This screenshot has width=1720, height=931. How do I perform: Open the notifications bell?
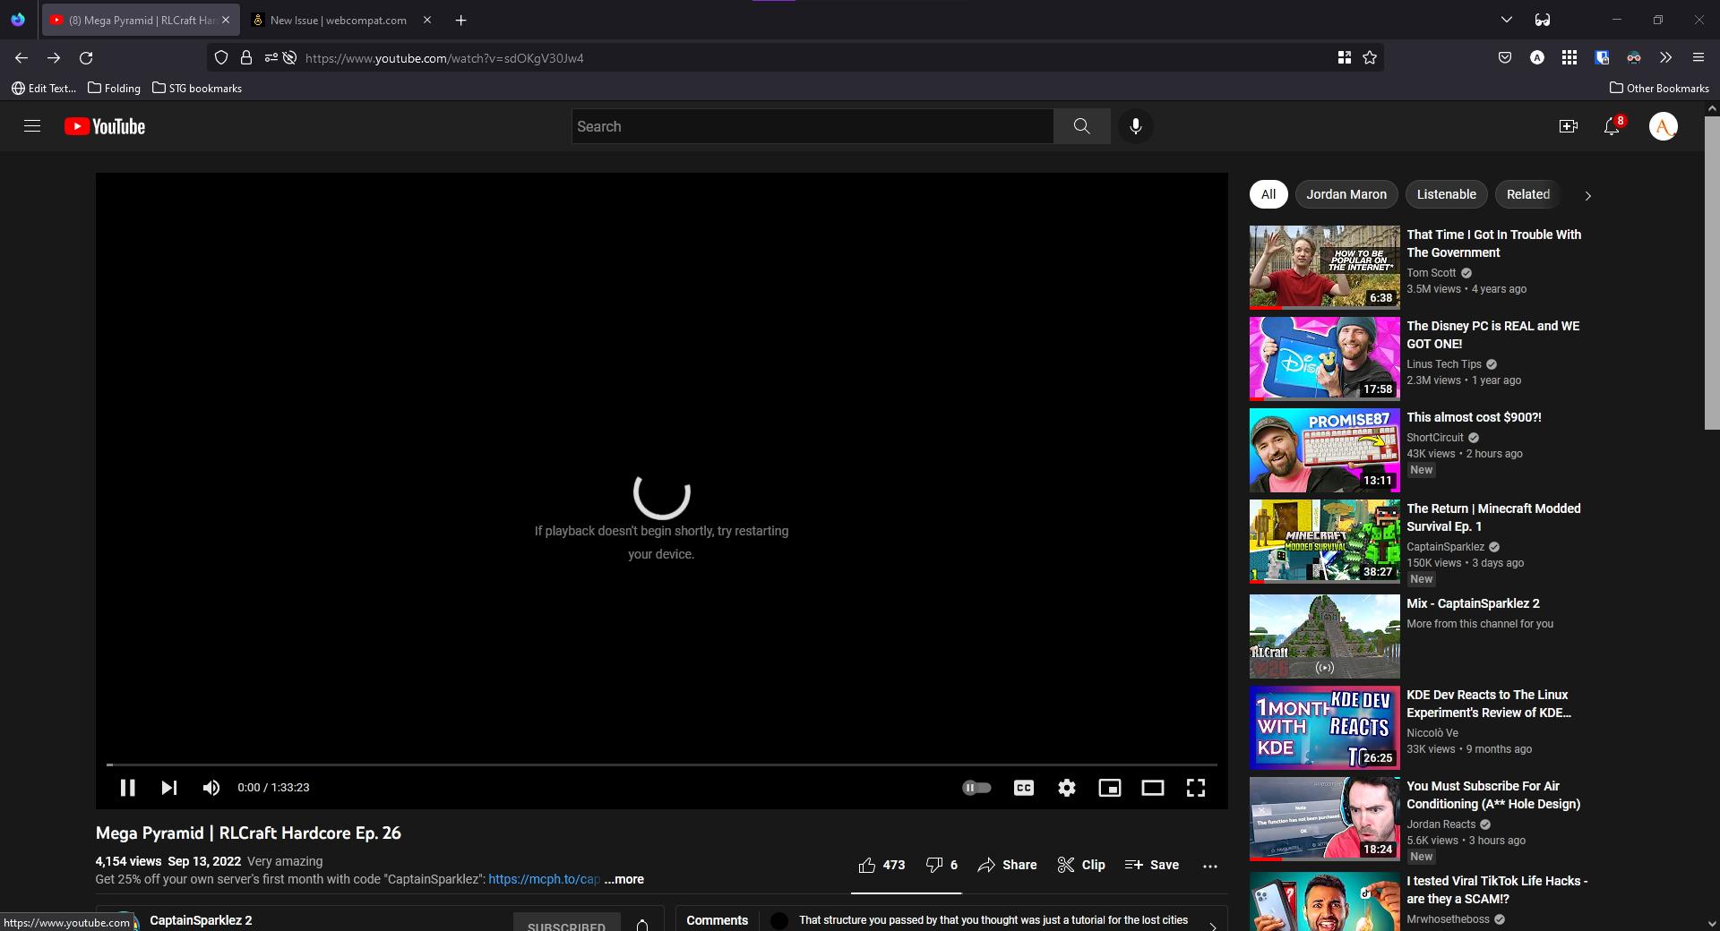(1612, 126)
